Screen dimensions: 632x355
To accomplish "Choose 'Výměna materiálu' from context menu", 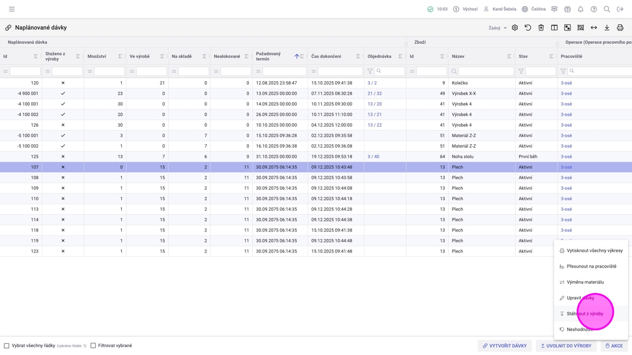I will (x=585, y=282).
